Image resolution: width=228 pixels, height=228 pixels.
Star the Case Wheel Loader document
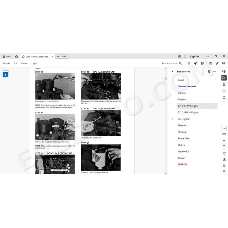[23, 57]
